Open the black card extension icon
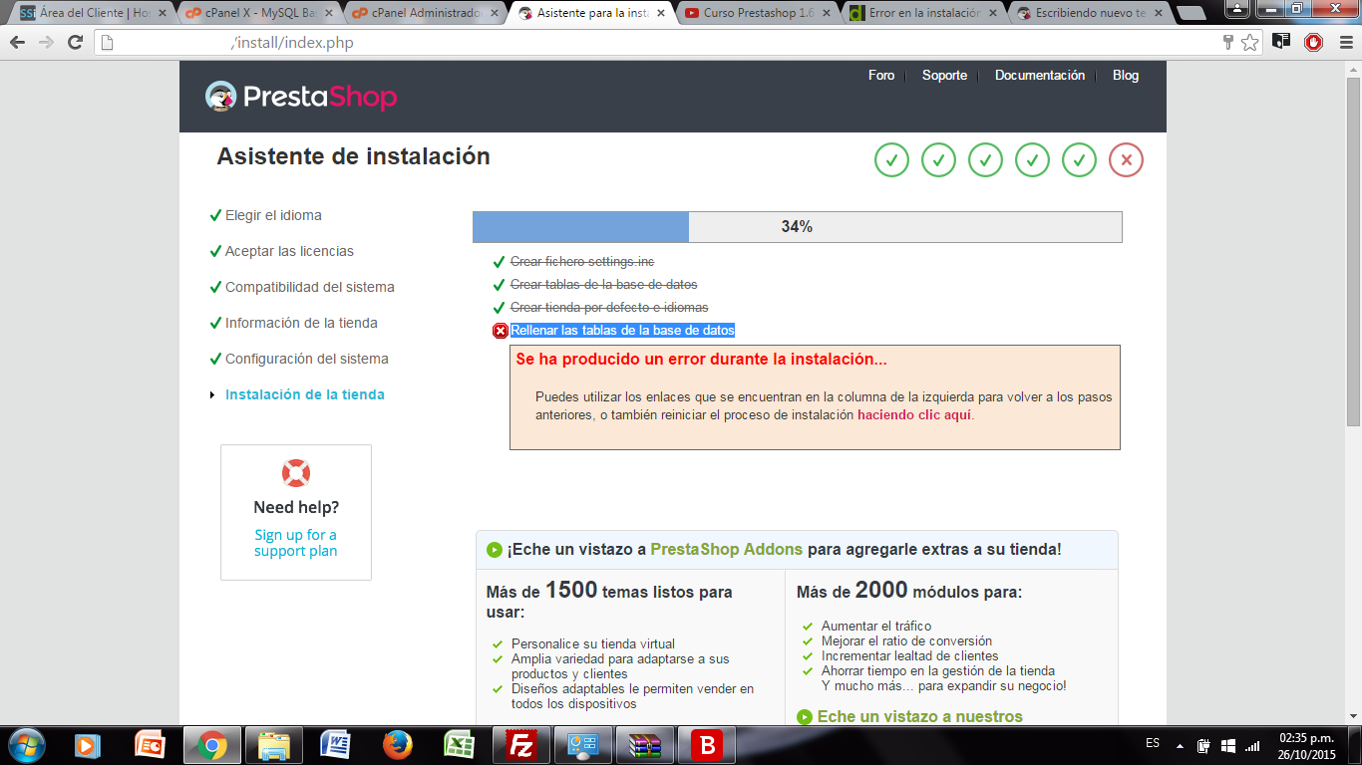 1281,42
